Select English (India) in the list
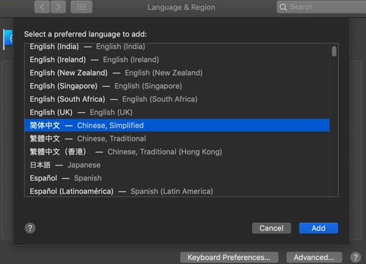The image size is (366, 264). click(x=177, y=47)
